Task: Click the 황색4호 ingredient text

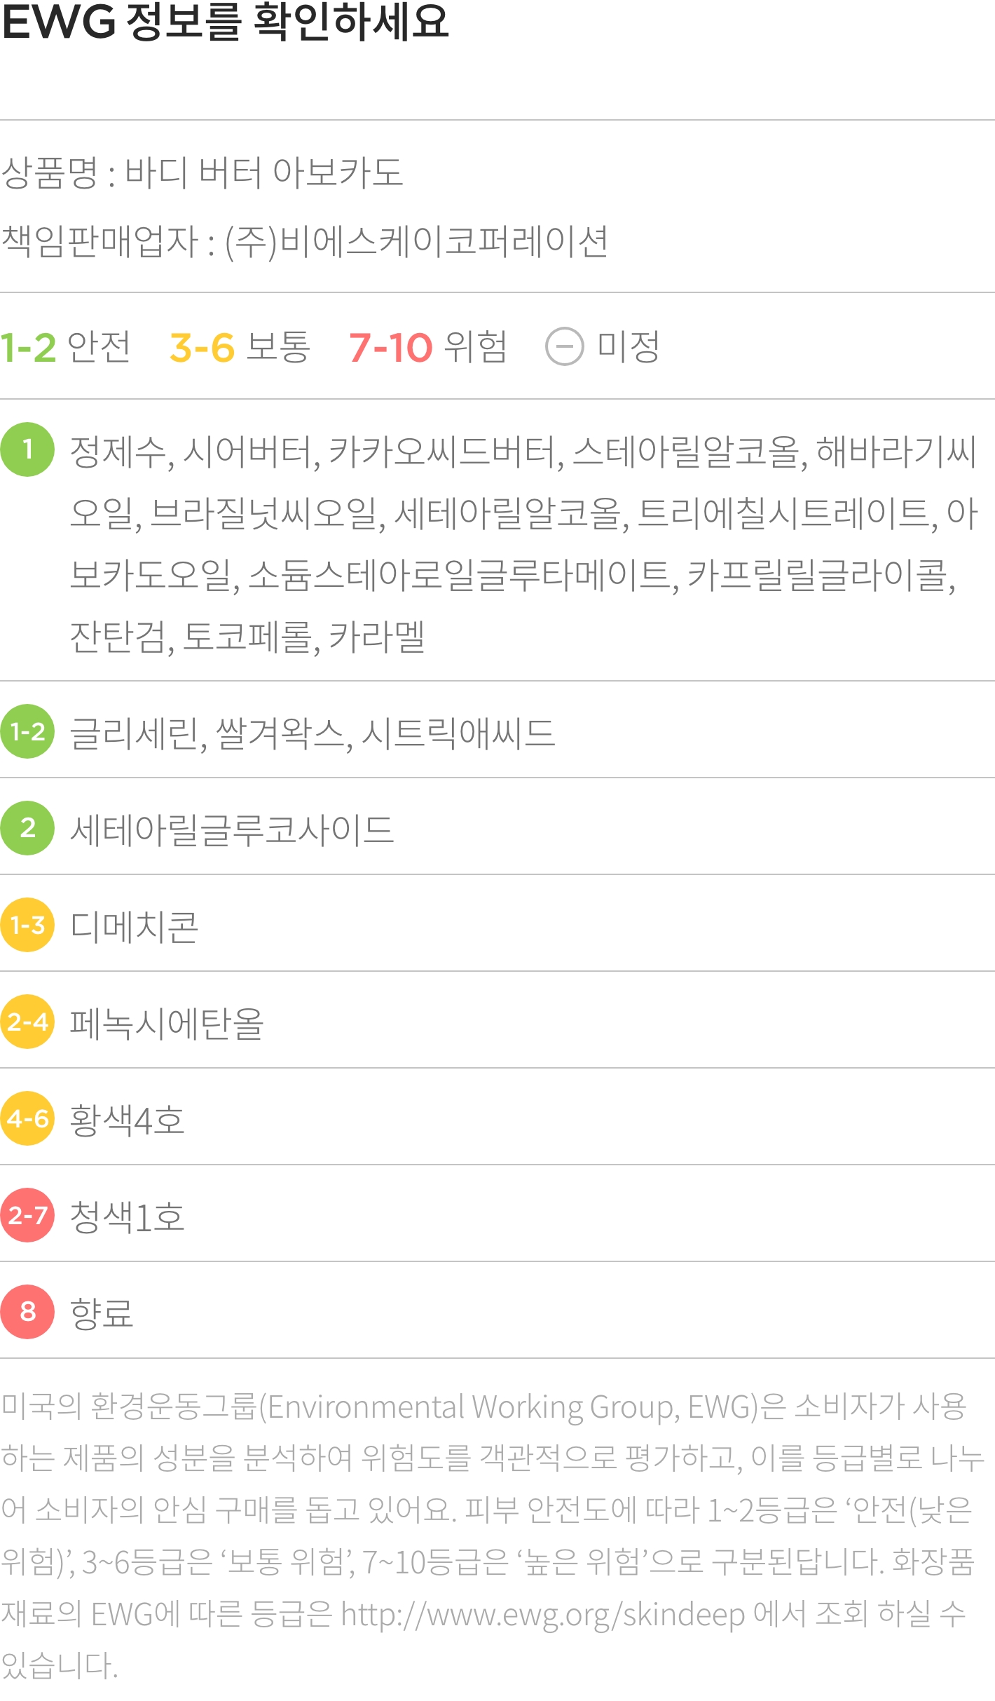Action: [x=127, y=1119]
